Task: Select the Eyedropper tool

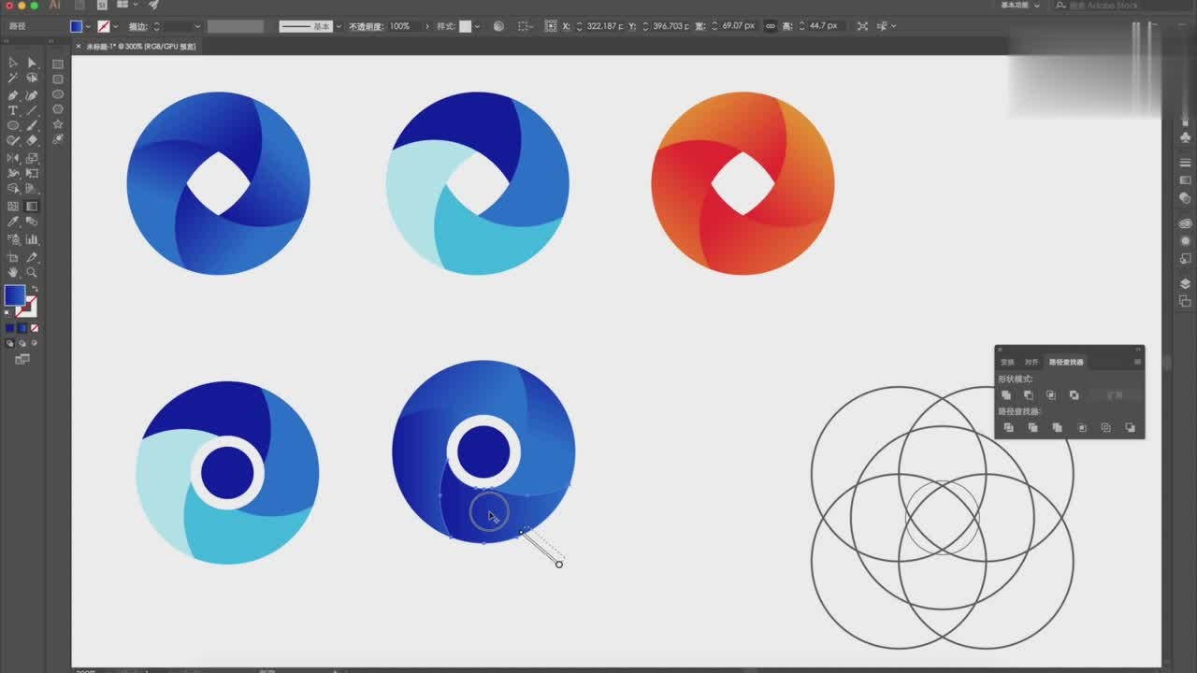Action: click(13, 222)
